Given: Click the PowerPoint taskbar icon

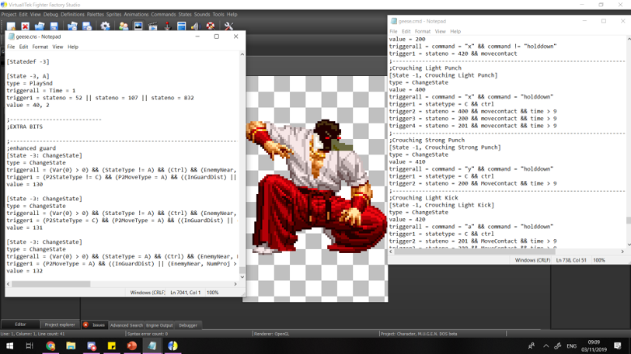Looking at the screenshot, I should [131, 345].
